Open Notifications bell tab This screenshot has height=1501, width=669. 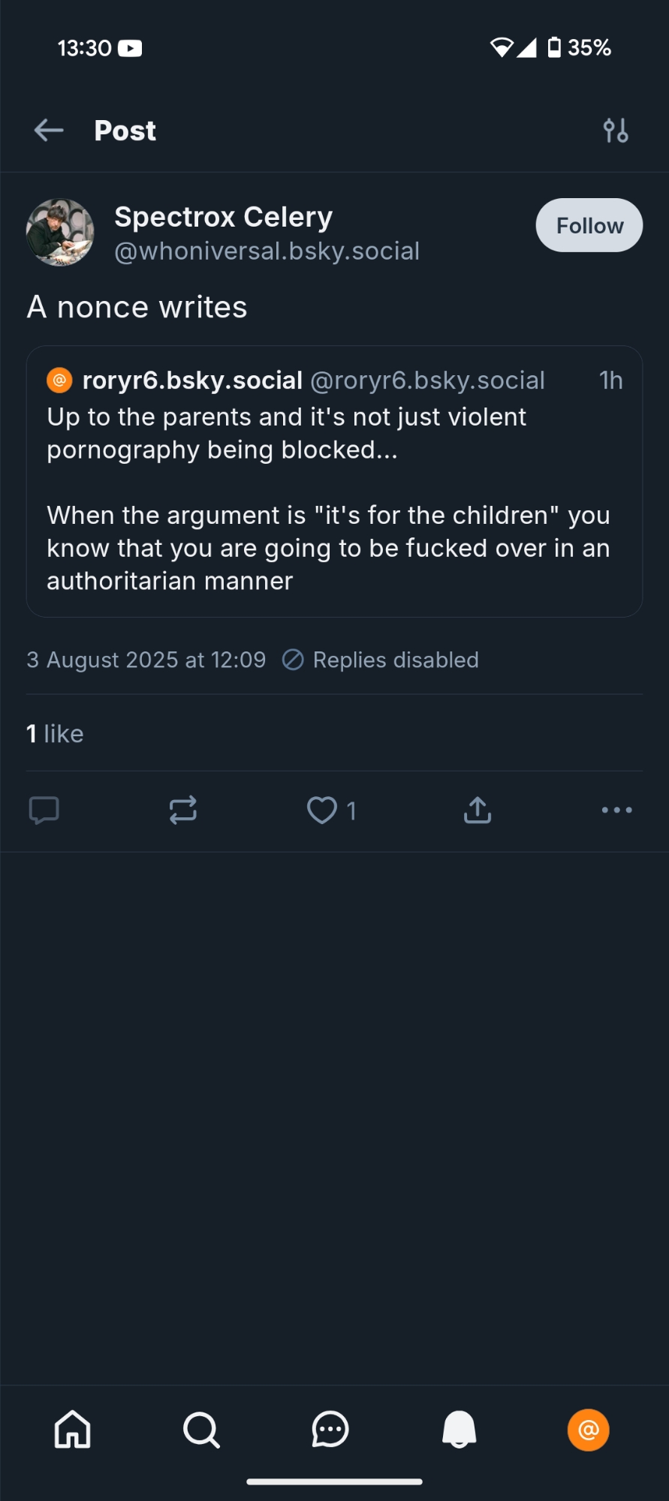[x=459, y=1430]
